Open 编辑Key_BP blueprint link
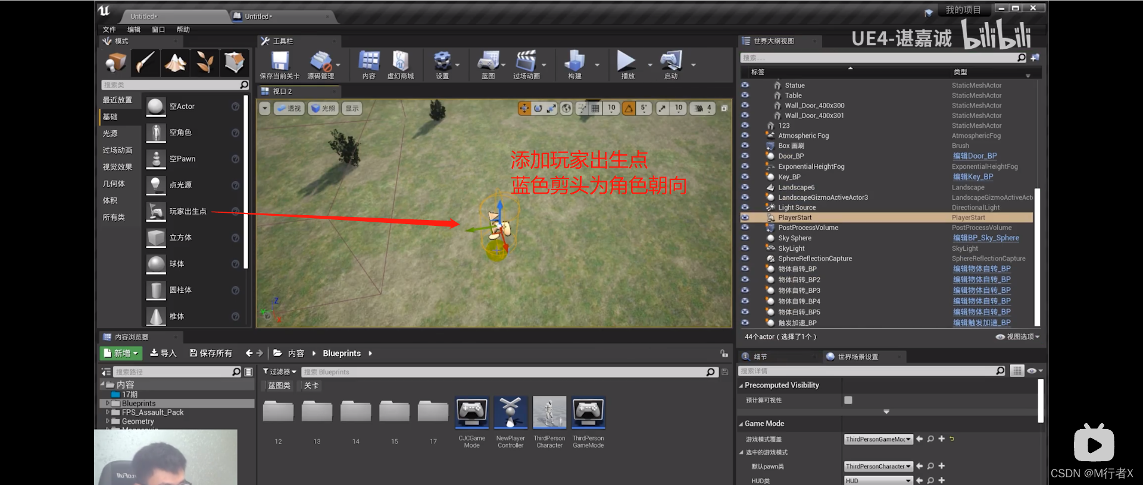Viewport: 1143px width, 485px height. tap(973, 177)
